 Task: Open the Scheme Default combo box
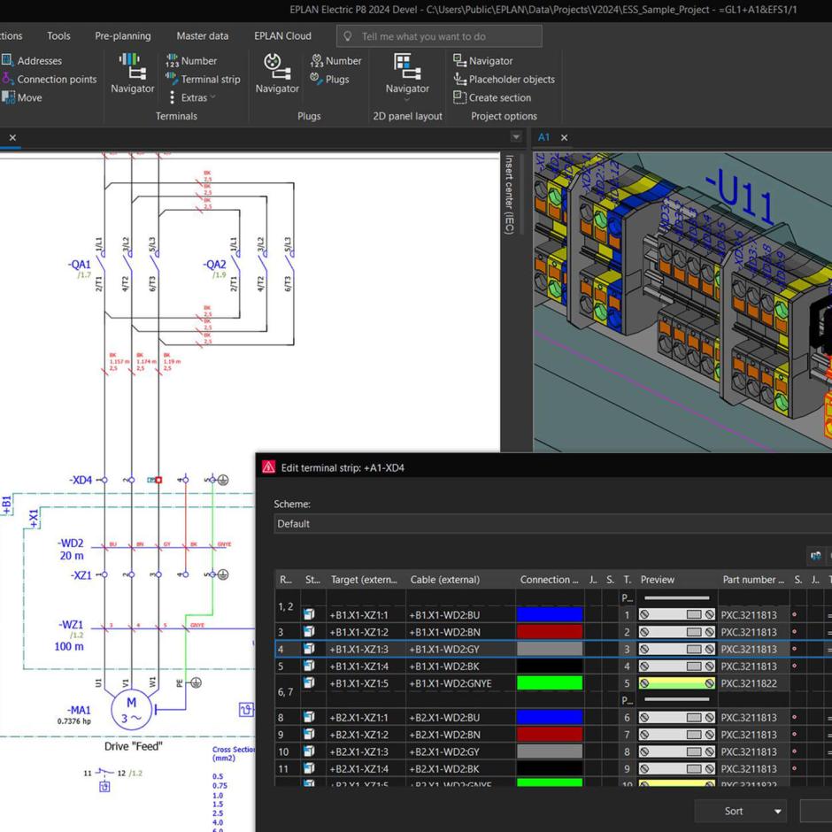coord(552,524)
